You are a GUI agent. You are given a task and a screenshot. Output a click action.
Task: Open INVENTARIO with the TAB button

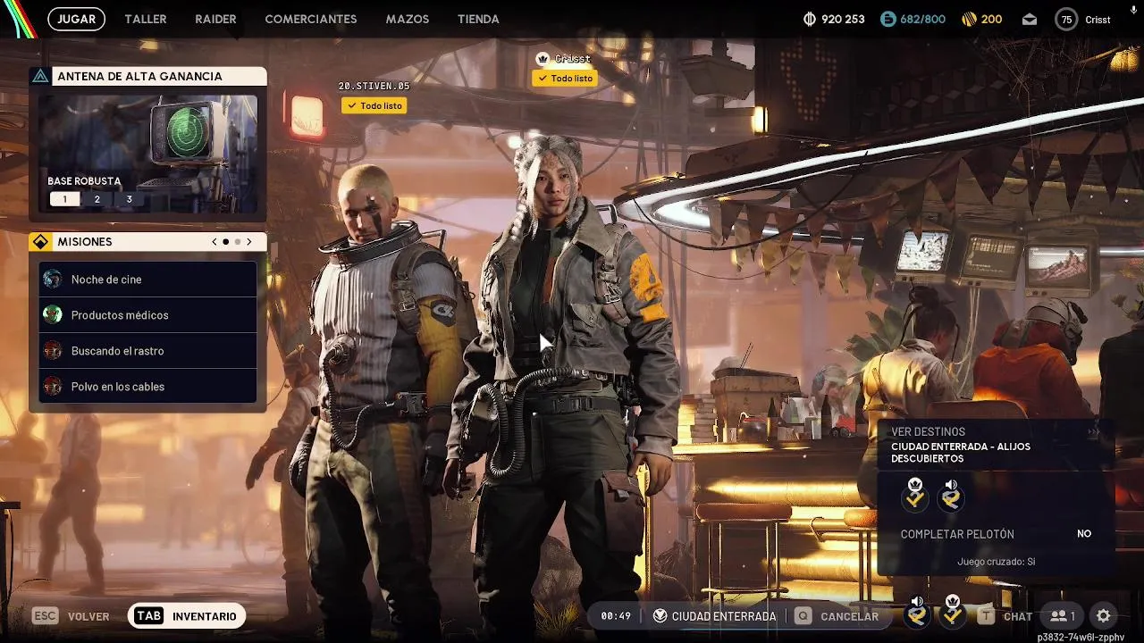click(x=187, y=616)
